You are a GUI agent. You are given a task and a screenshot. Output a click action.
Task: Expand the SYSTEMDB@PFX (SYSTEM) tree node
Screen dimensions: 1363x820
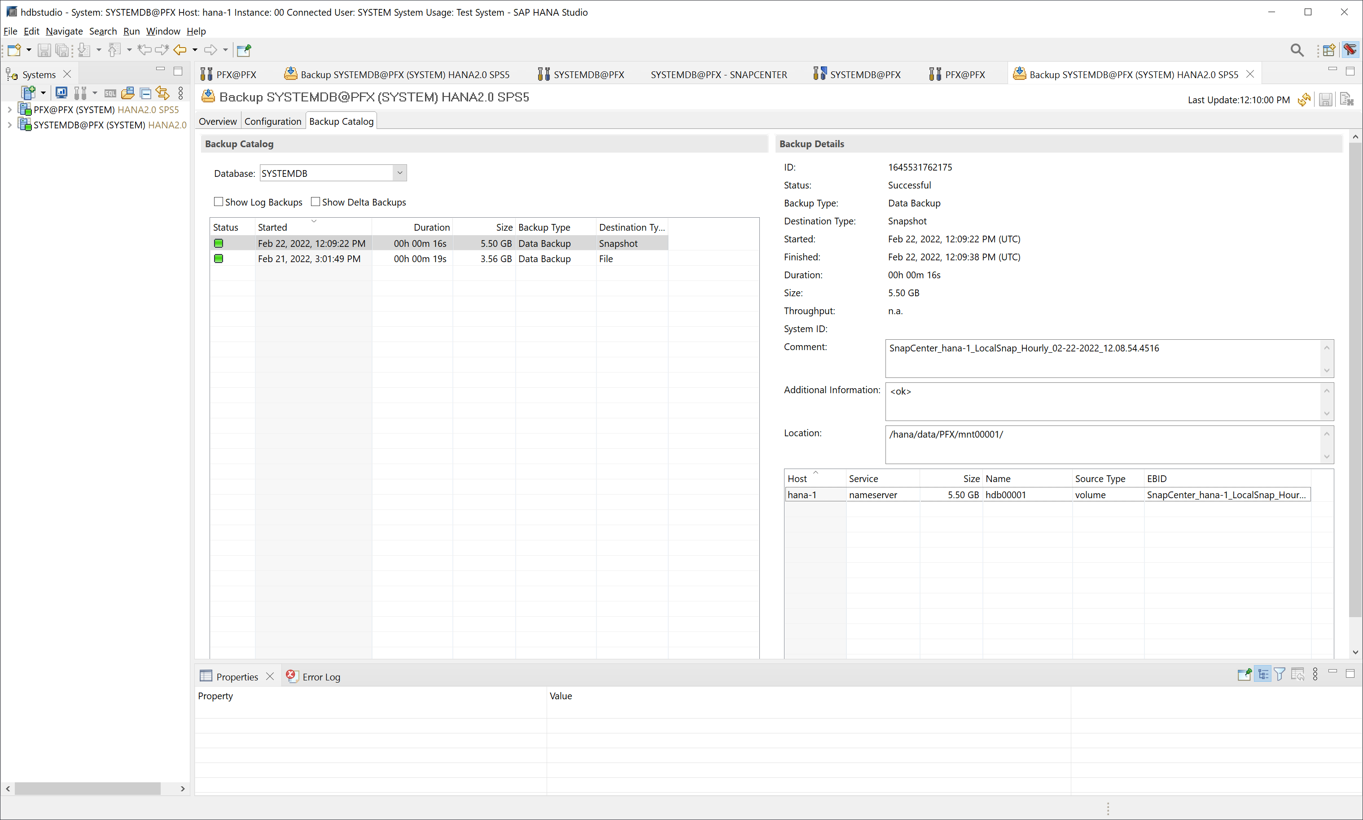[9, 125]
